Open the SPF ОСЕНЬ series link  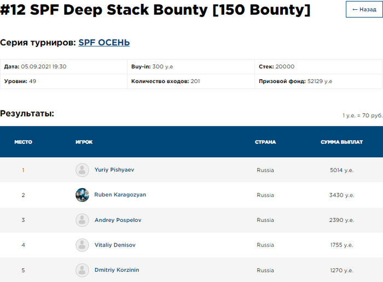104,43
